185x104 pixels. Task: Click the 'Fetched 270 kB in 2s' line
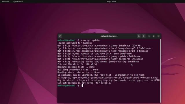pyautogui.click(x=77, y=64)
